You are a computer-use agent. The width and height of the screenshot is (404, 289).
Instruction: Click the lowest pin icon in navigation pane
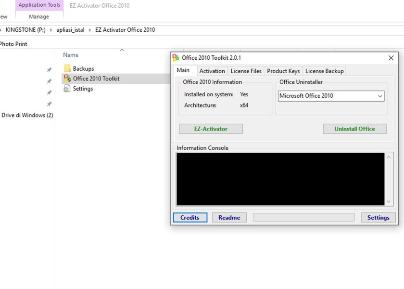pos(49,104)
